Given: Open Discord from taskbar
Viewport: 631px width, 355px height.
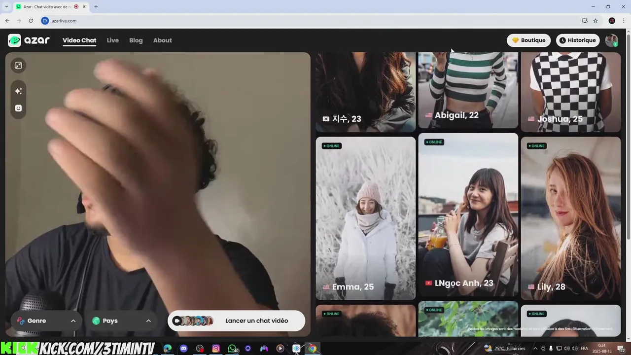Looking at the screenshot, I should click(184, 349).
